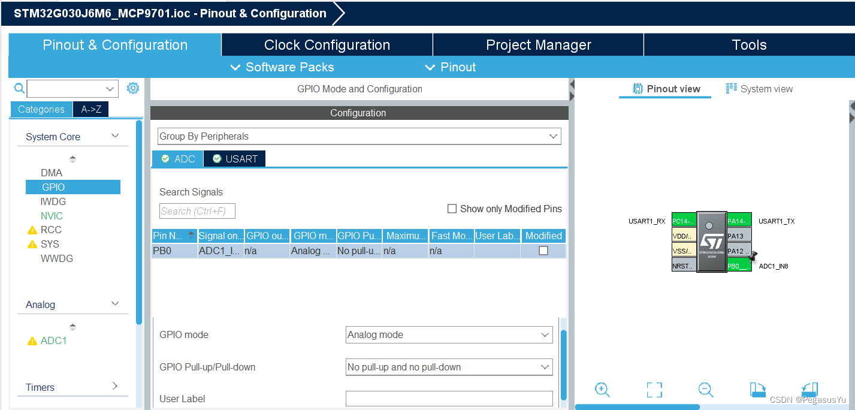This screenshot has height=410, width=855.
Task: Click the horizontal scrollbar under pinout view
Action: (x=637, y=407)
